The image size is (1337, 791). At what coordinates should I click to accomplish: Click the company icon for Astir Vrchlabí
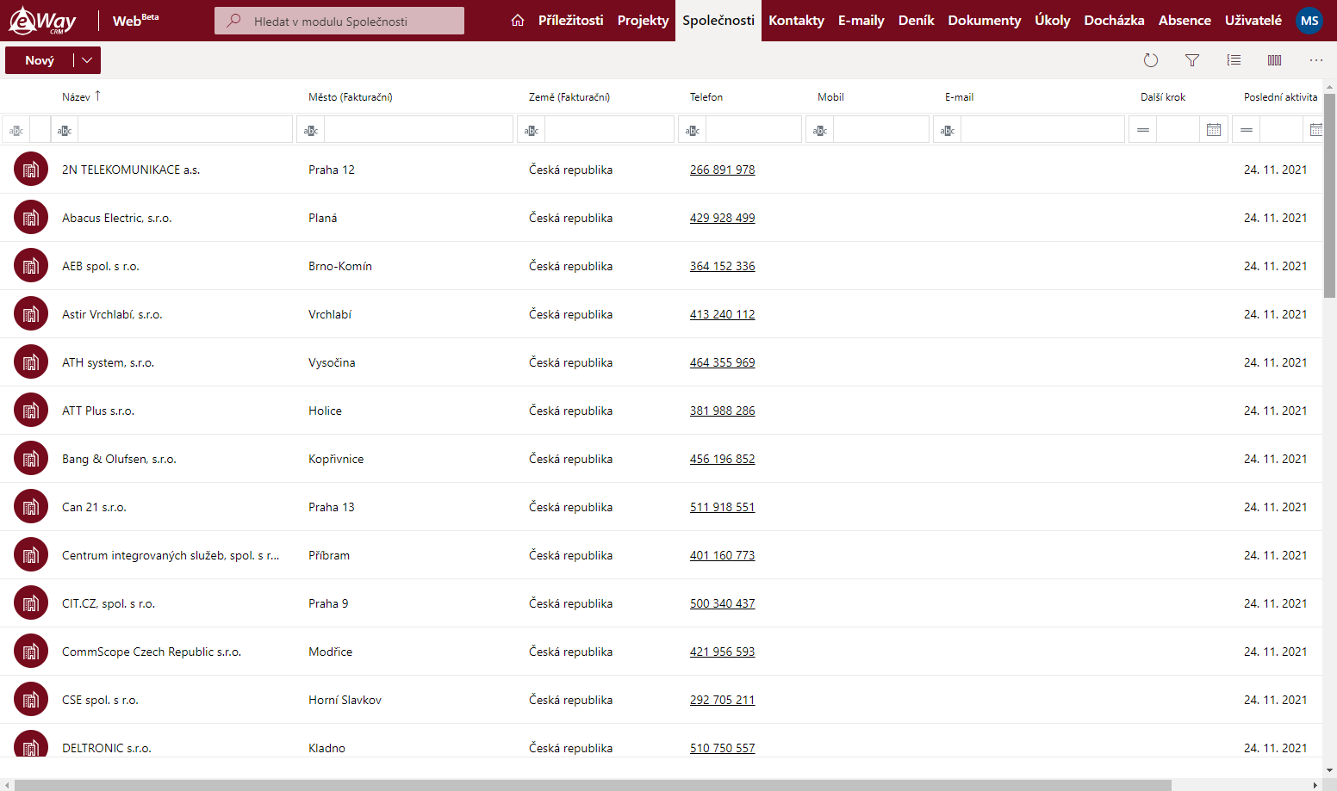pyautogui.click(x=31, y=314)
